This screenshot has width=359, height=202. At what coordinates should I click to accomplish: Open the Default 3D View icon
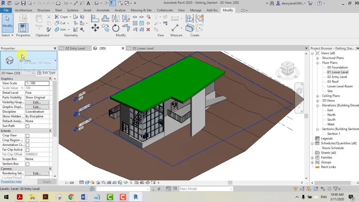tap(96, 3)
